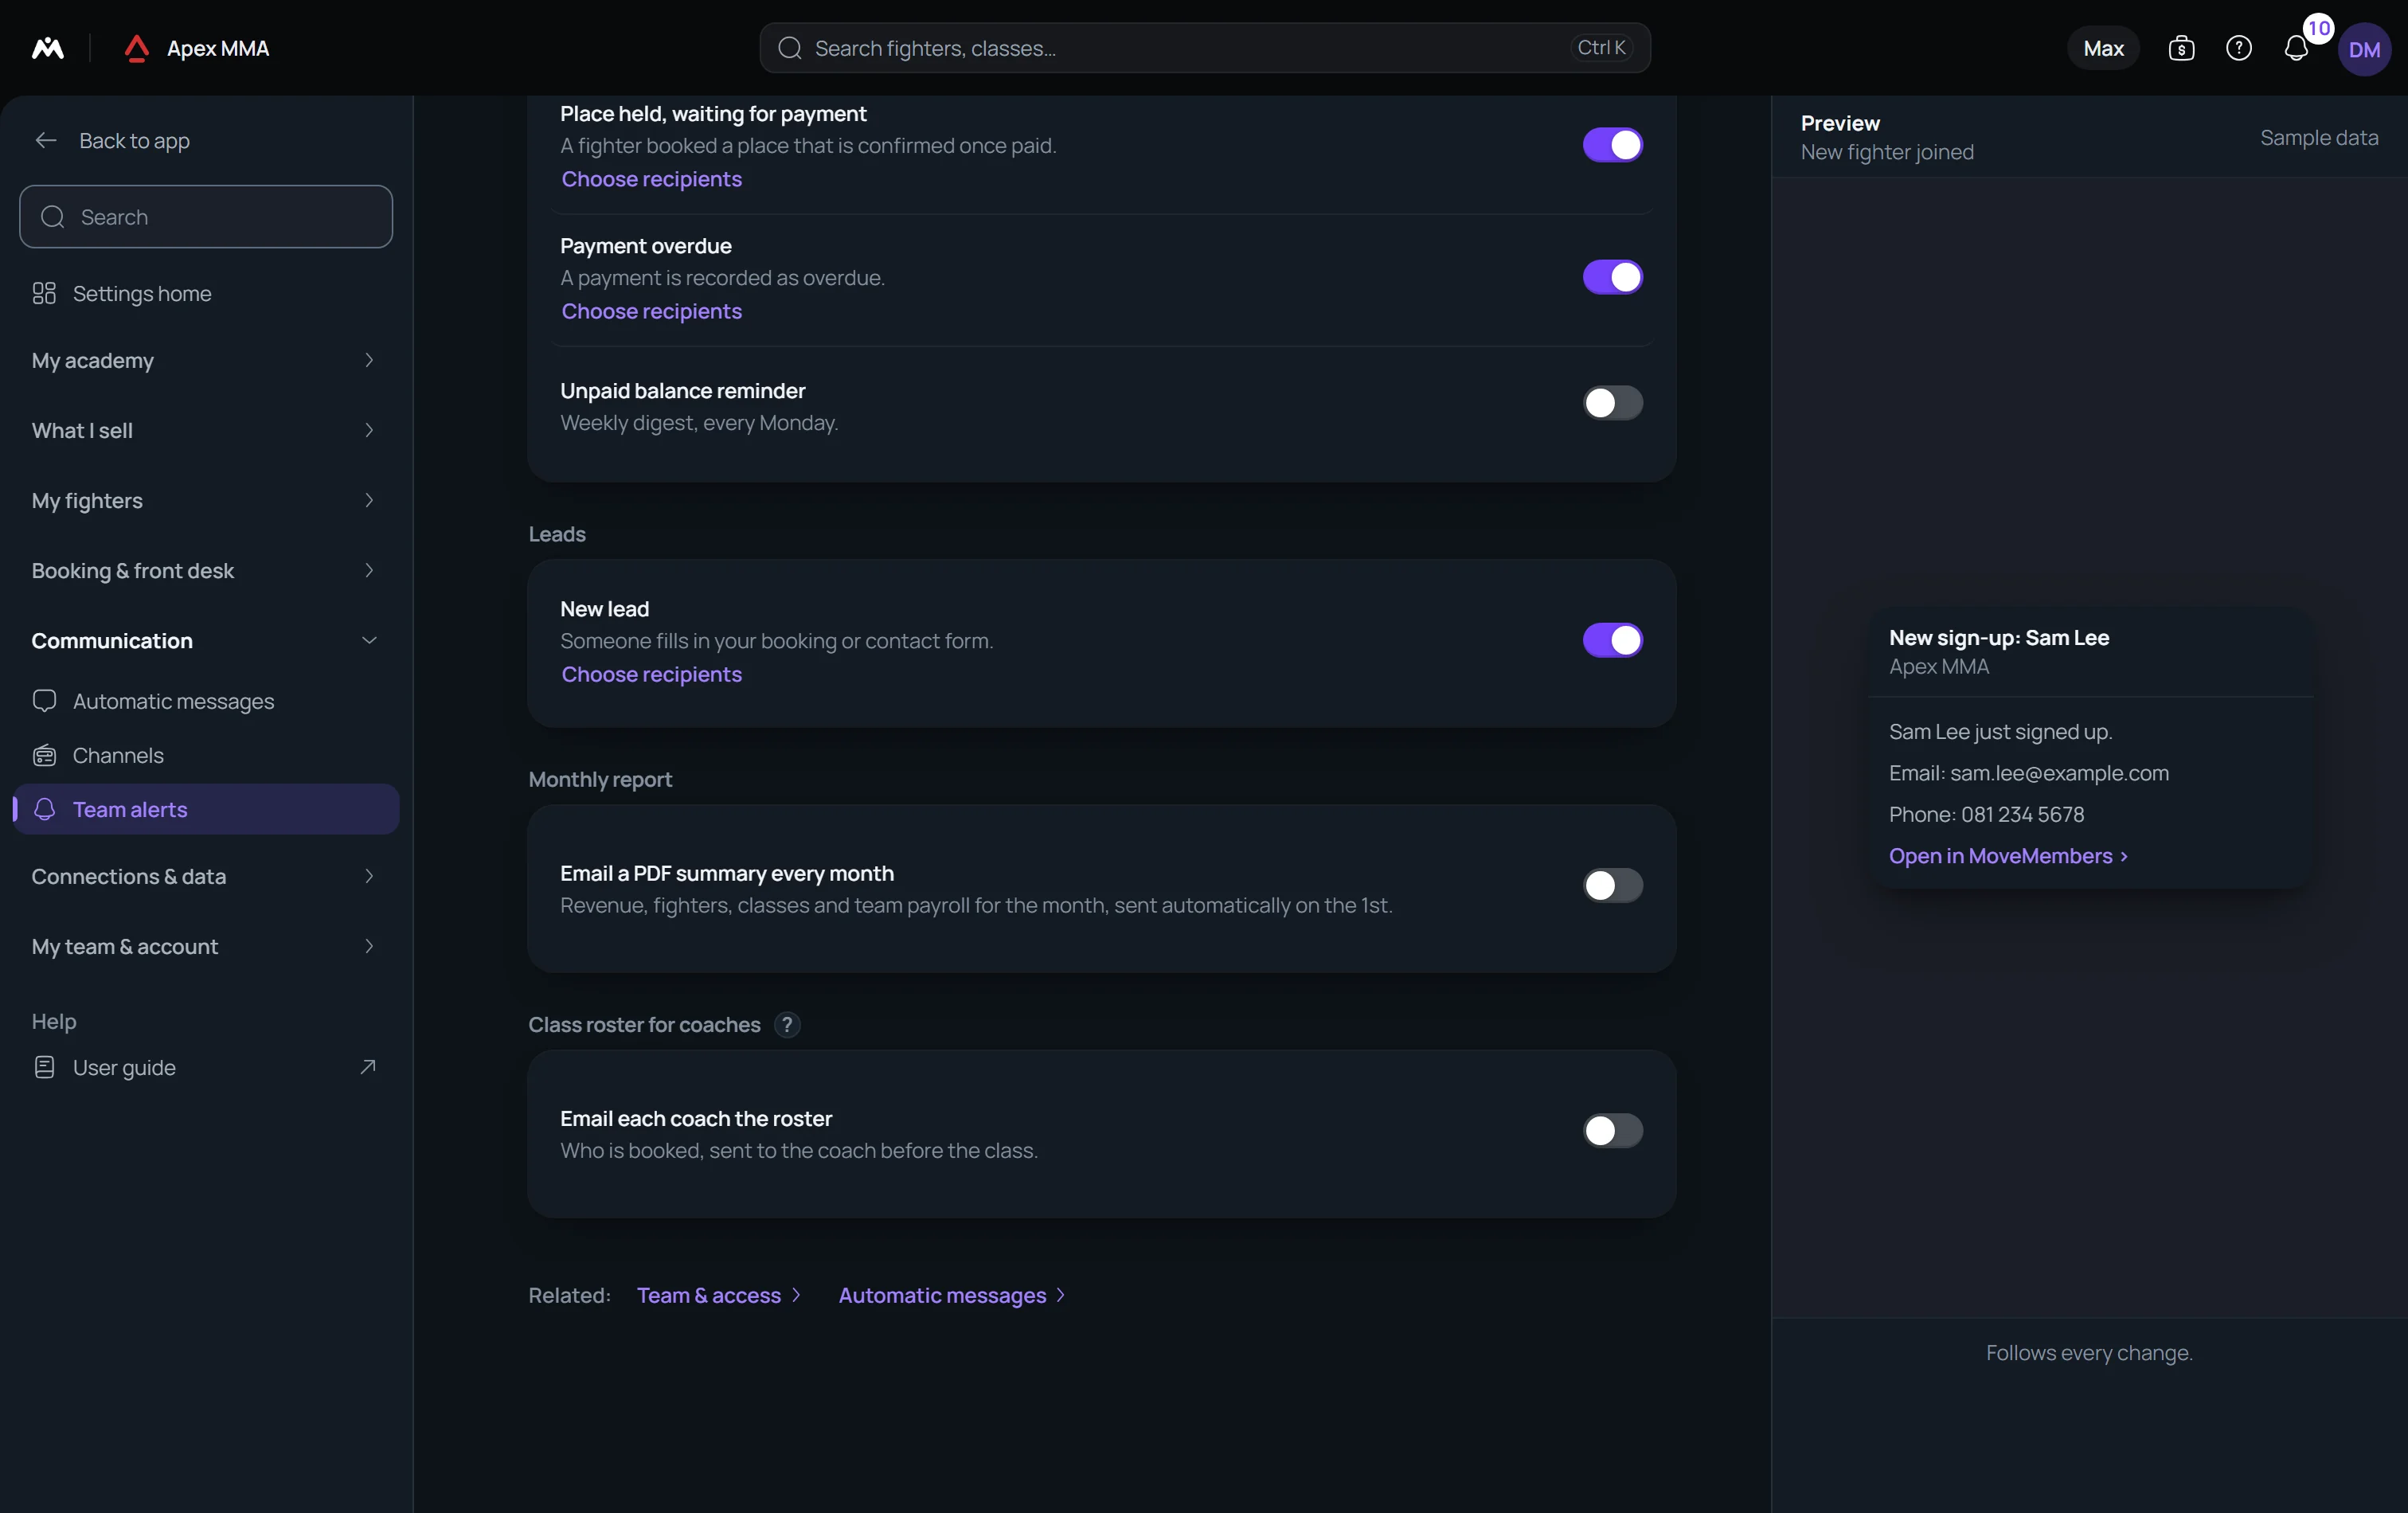Turn off Payment overdue alert toggle
2408x1513 pixels.
click(x=1612, y=277)
